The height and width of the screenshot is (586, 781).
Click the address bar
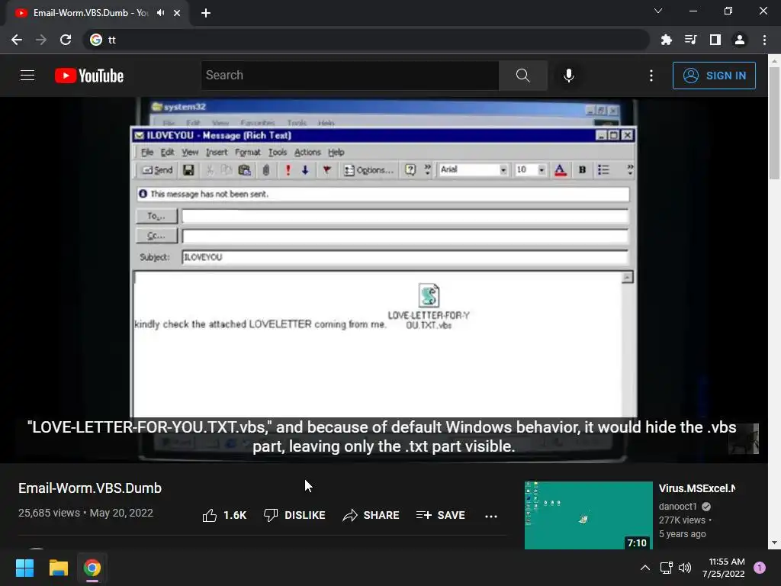[x=366, y=40]
